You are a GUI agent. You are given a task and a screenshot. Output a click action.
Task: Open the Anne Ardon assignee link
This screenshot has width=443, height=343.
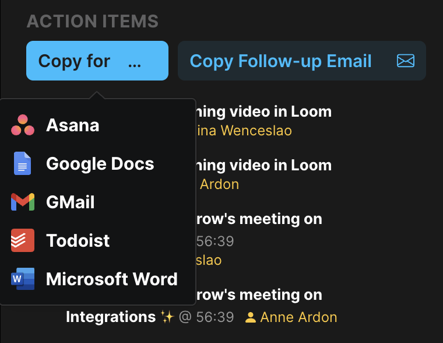298,317
